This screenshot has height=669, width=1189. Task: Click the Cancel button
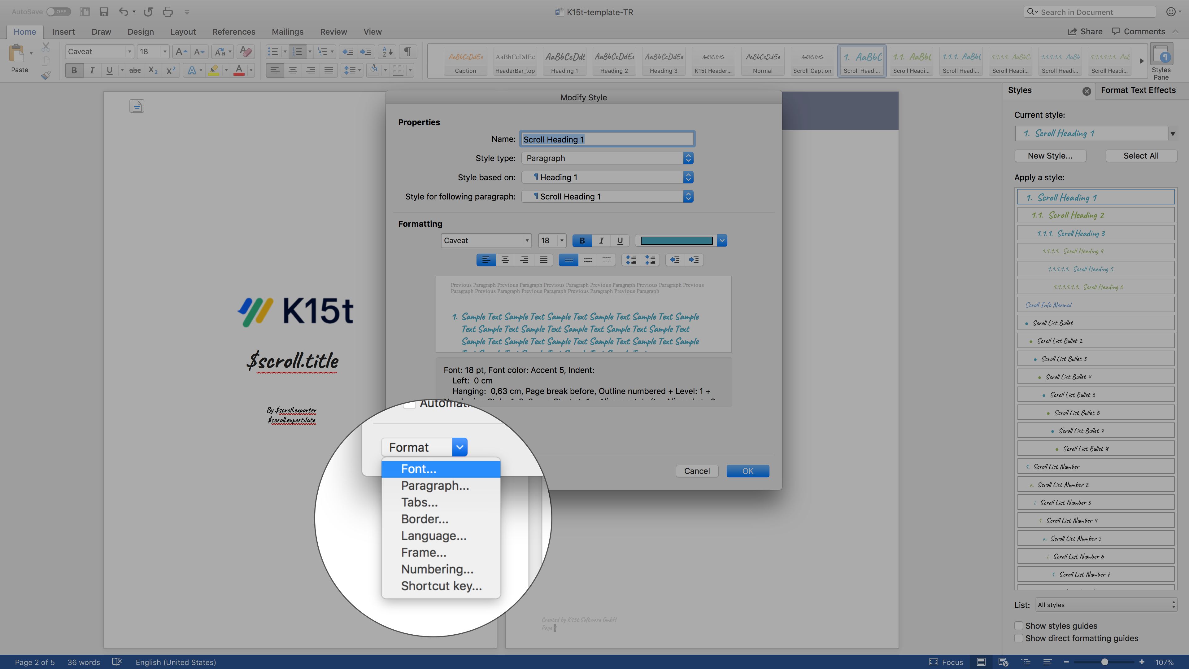tap(696, 471)
